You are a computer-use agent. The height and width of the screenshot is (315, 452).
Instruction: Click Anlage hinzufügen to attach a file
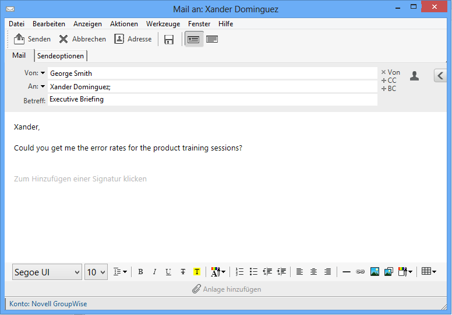tap(227, 289)
